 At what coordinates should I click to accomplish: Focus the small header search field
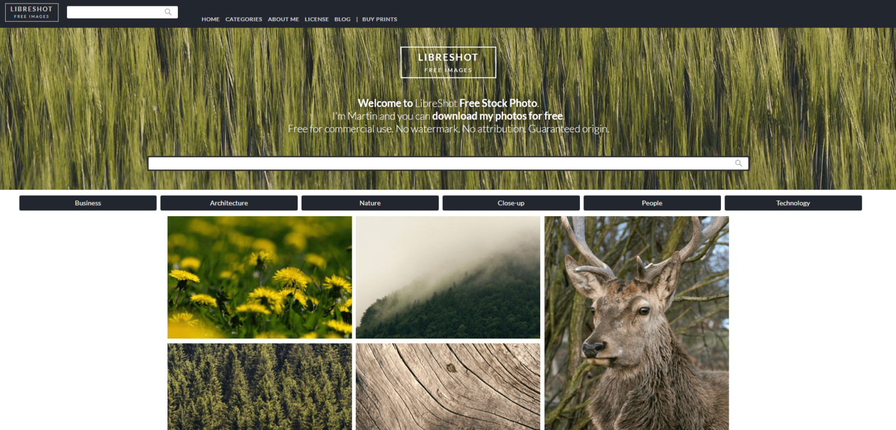115,12
